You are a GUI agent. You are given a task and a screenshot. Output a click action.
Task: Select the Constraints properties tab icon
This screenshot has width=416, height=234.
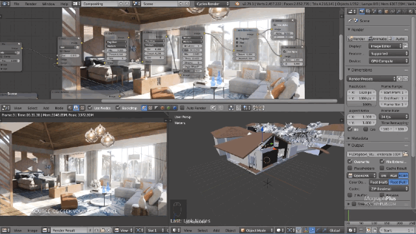coord(393,12)
